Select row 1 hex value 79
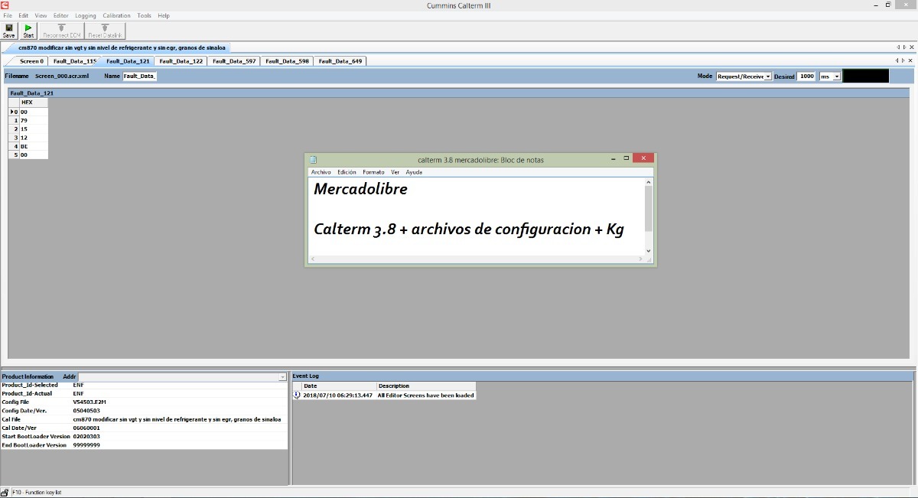 tap(34, 120)
